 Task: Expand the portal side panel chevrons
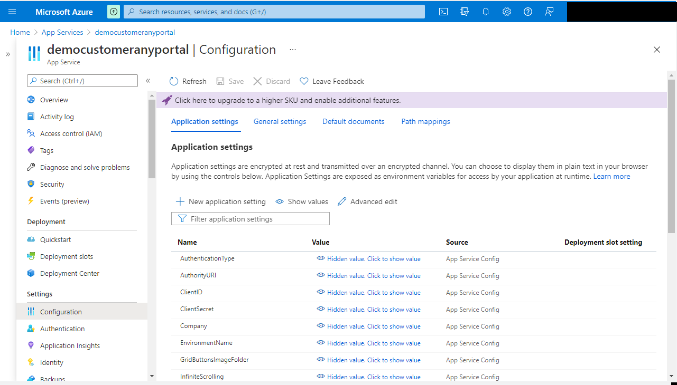click(8, 54)
